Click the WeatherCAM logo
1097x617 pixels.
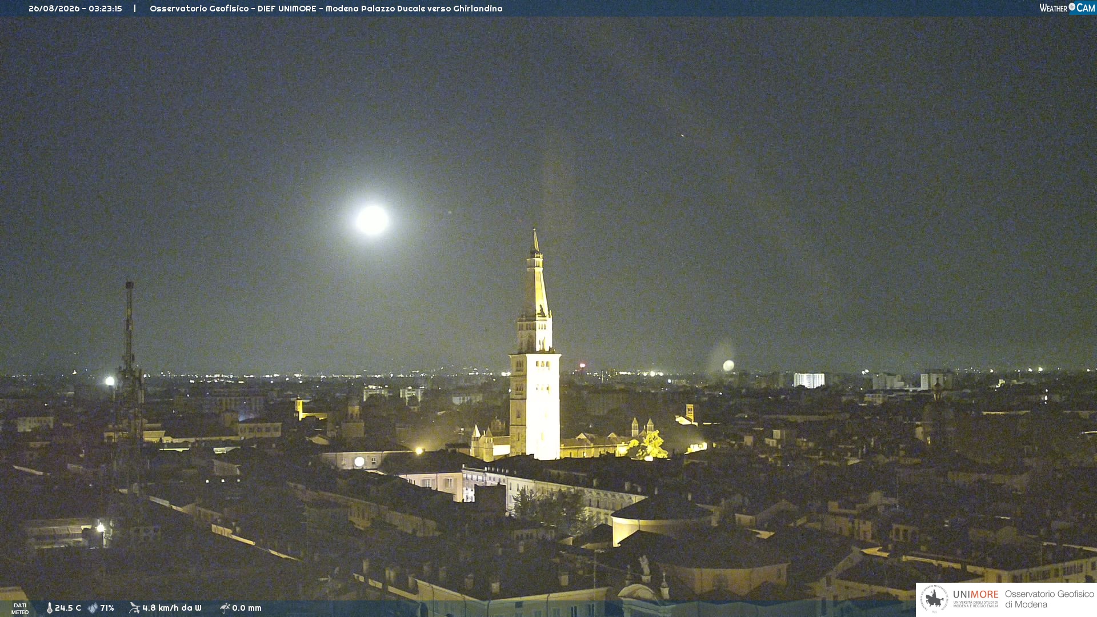[1067, 8]
